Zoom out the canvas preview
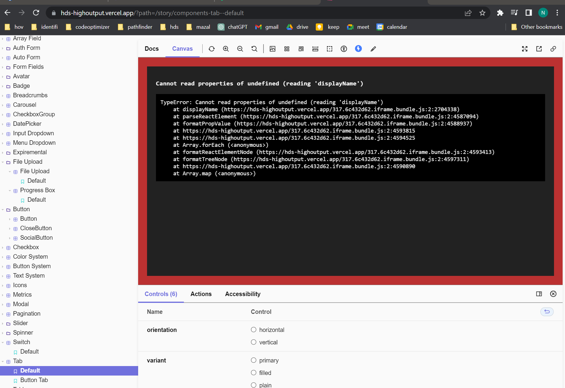Viewport: 565px width, 388px height. pos(240,49)
